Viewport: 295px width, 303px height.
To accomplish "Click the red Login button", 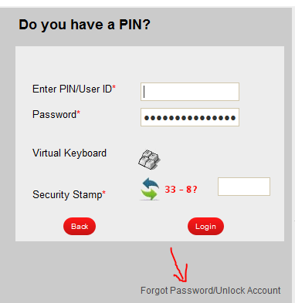I will coord(205,227).
